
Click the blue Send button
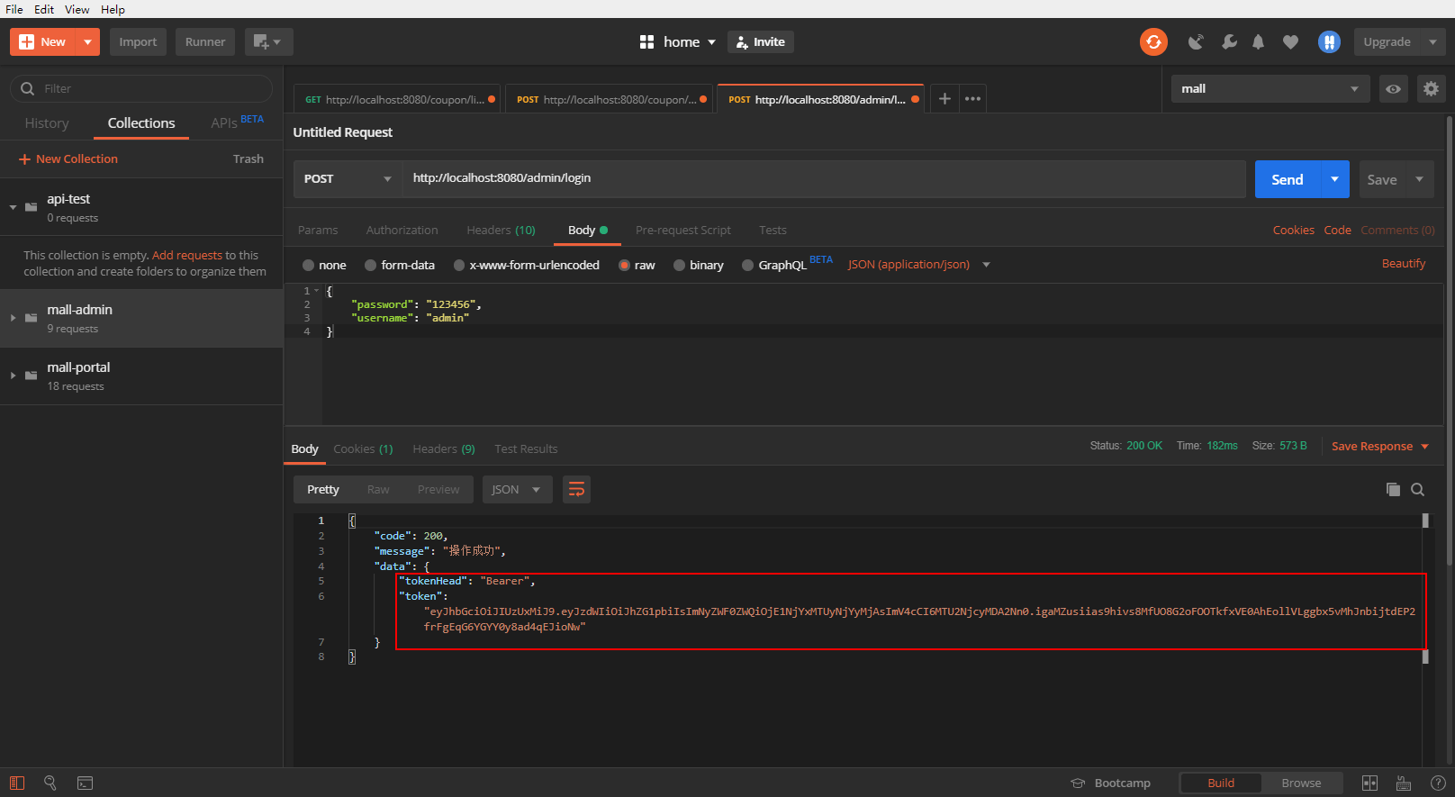pos(1288,179)
